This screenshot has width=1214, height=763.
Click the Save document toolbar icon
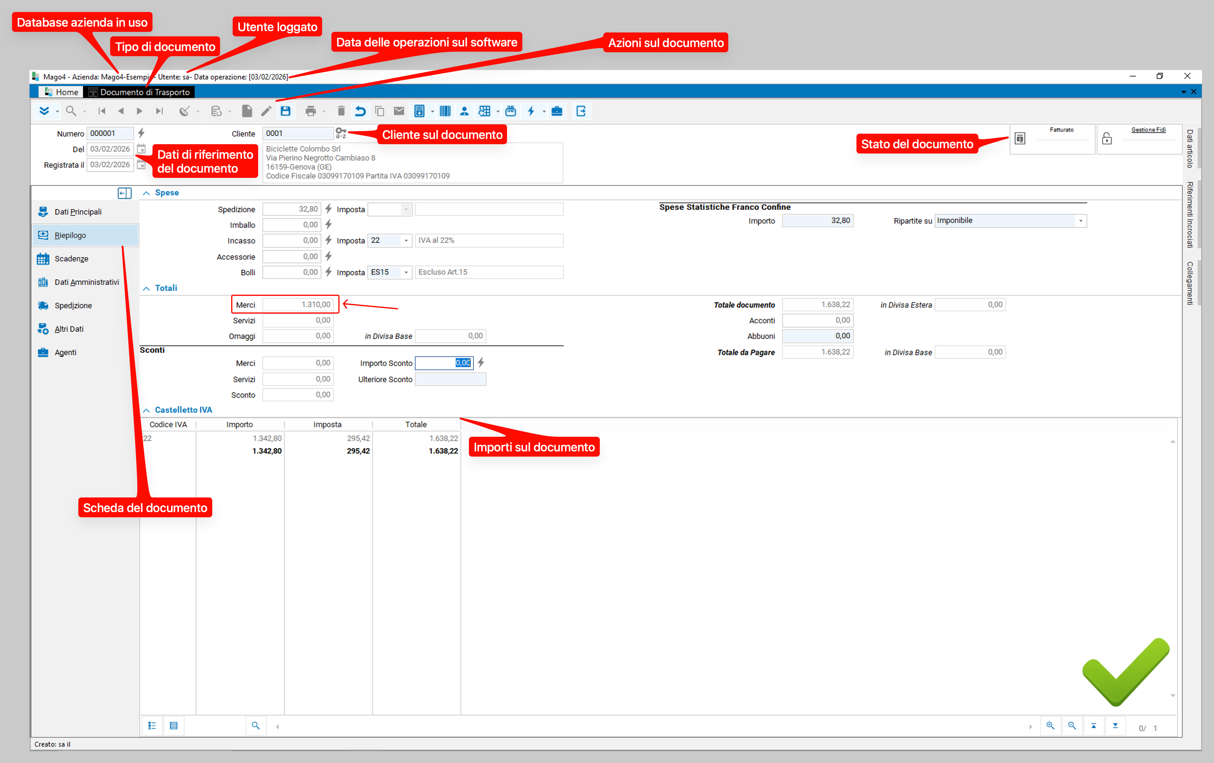285,111
